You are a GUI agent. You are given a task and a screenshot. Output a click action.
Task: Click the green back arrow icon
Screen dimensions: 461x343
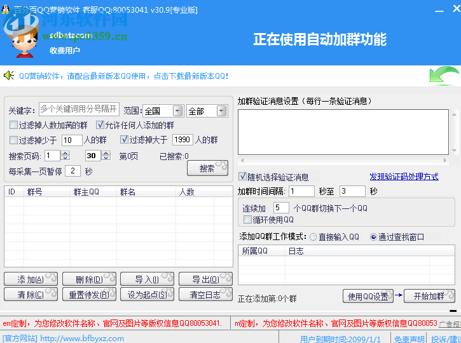[x=444, y=76]
